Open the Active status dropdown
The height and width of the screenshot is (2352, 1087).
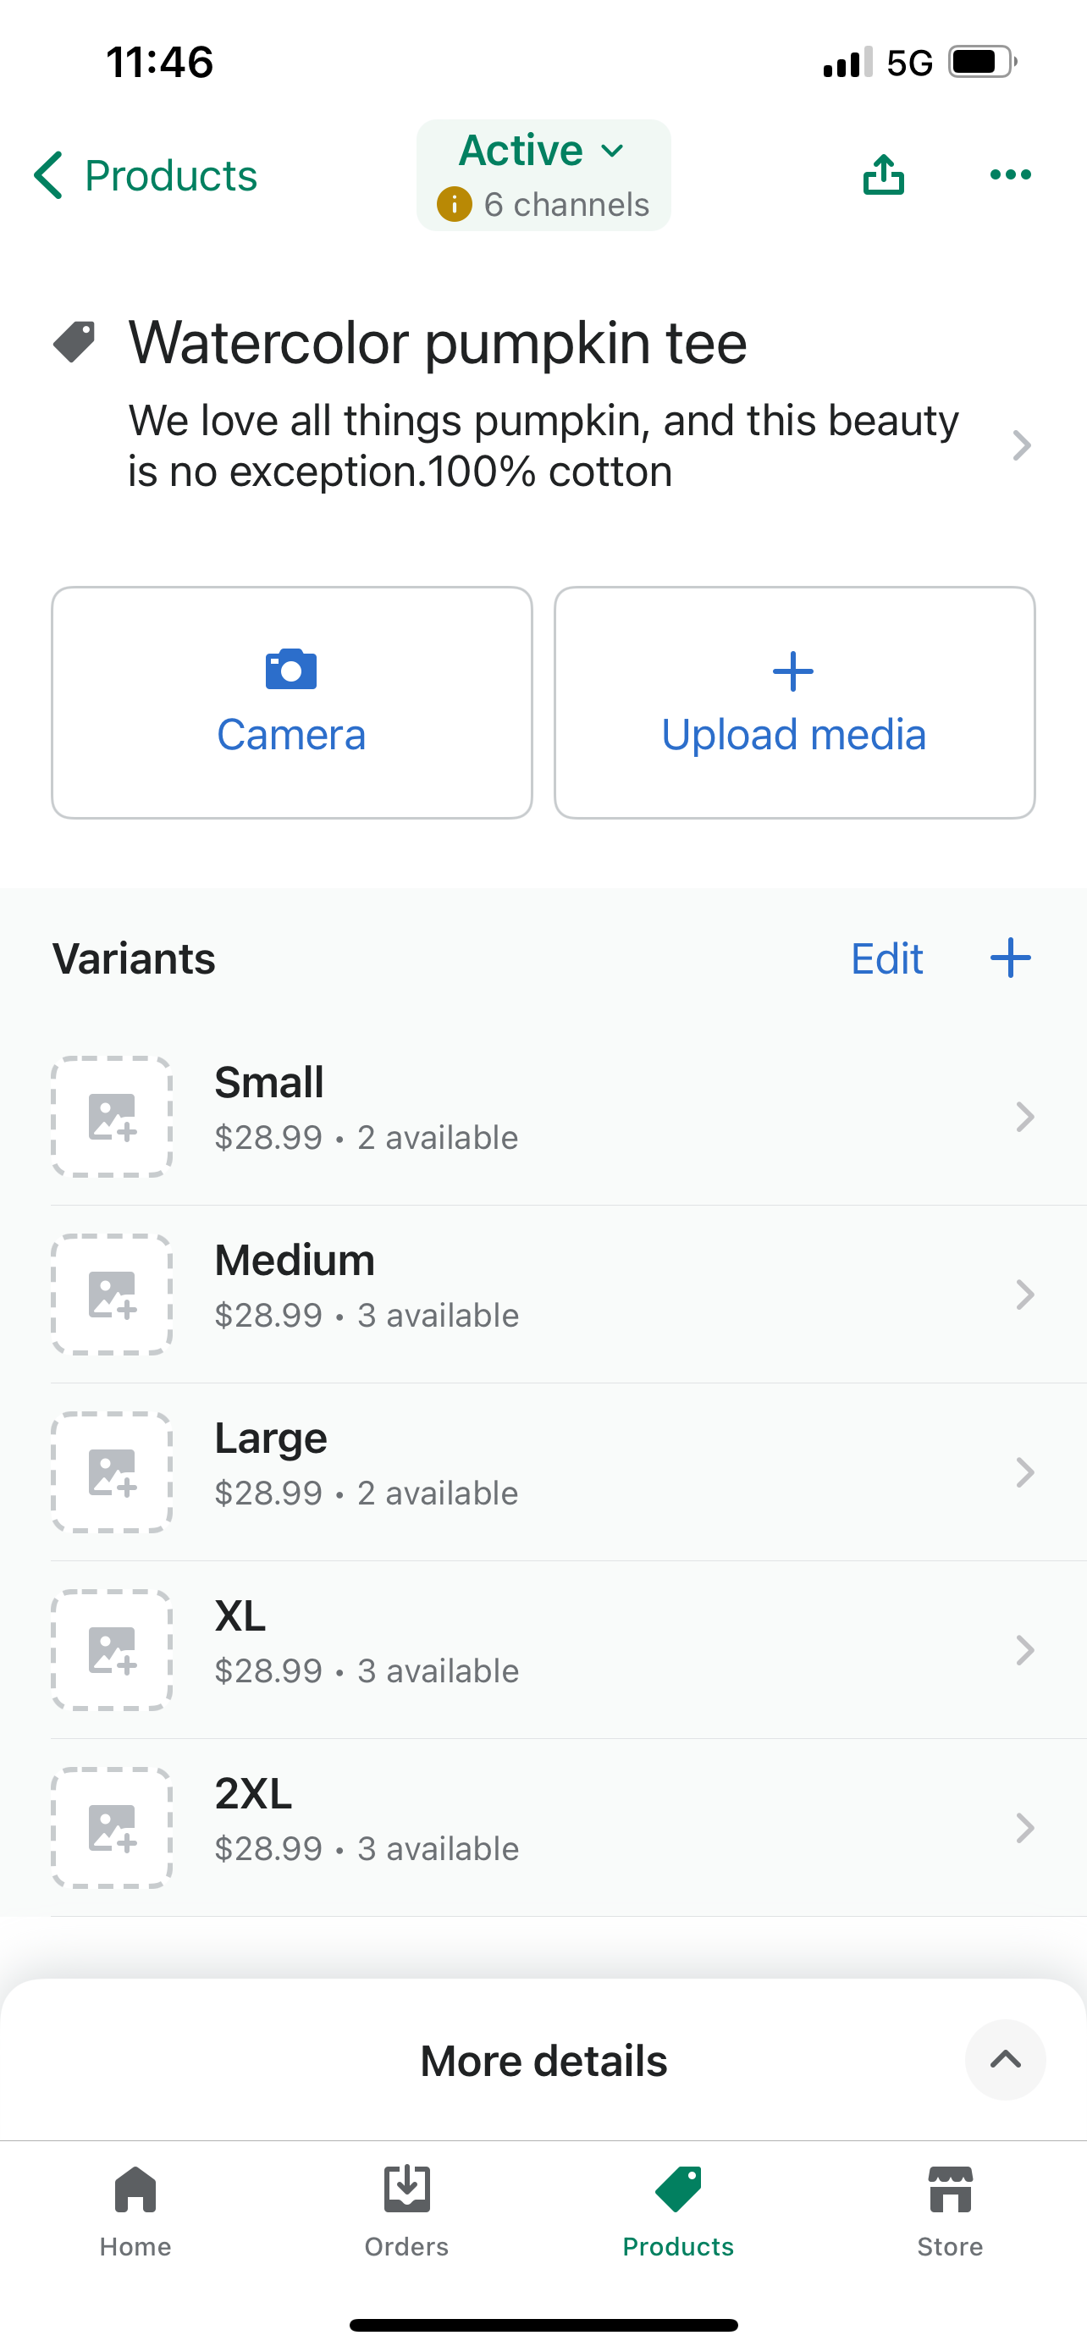click(543, 151)
